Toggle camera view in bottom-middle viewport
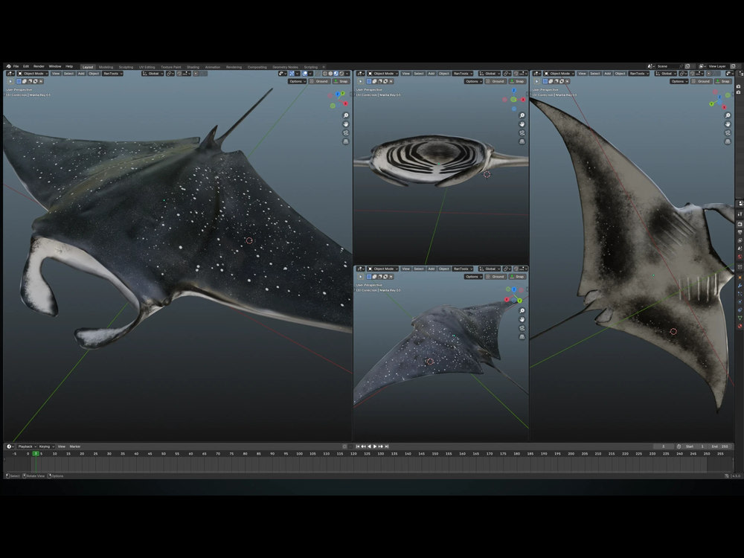This screenshot has width=744, height=558. pos(522,328)
